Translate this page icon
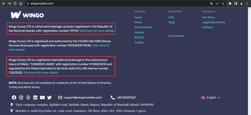 tap(211, 3)
